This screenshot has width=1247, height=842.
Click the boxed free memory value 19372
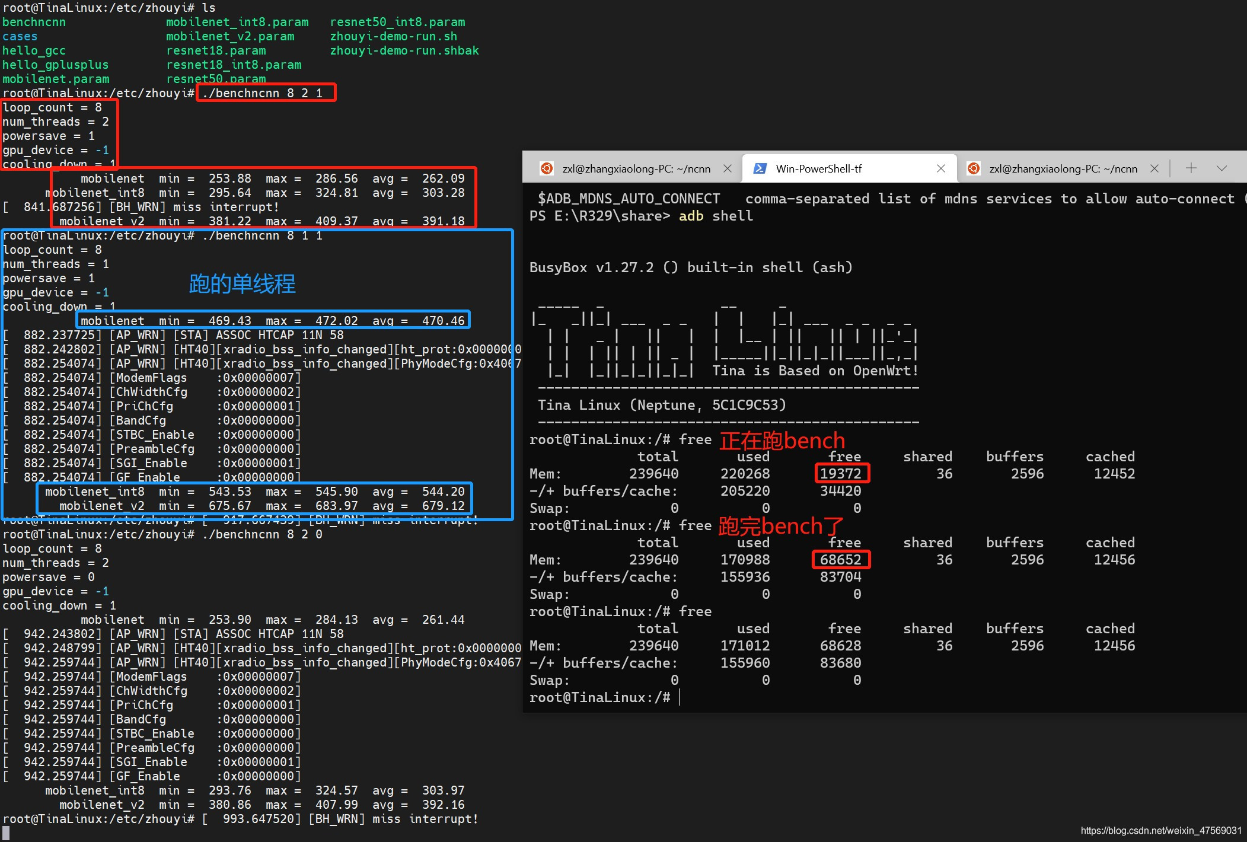click(840, 473)
